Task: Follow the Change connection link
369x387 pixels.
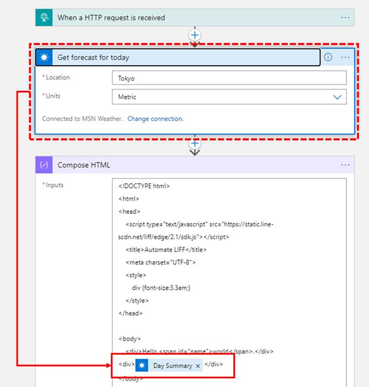Action: pyautogui.click(x=155, y=119)
